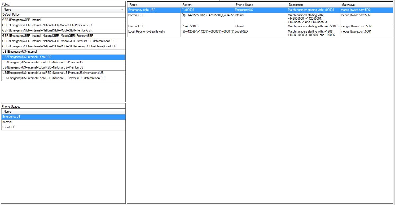
Task: Click gateway medus.litware.com:5061 of Local Redmond route
Action: [x=366, y=33]
